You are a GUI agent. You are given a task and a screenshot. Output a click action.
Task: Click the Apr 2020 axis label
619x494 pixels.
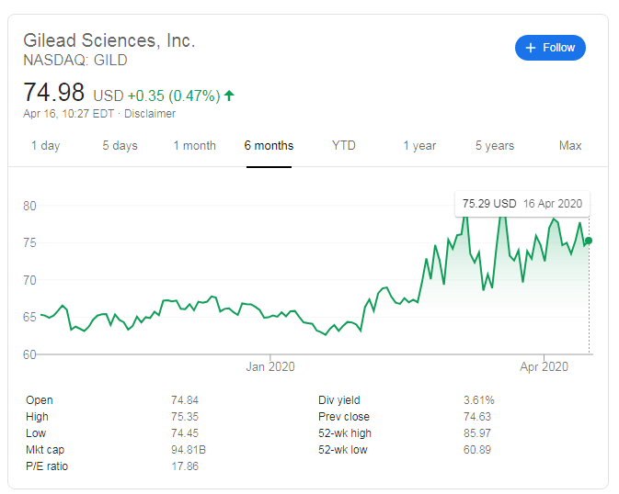pos(544,367)
